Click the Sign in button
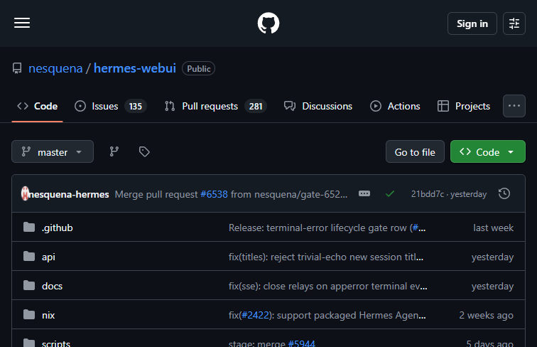Image resolution: width=537 pixels, height=347 pixels. (x=472, y=23)
